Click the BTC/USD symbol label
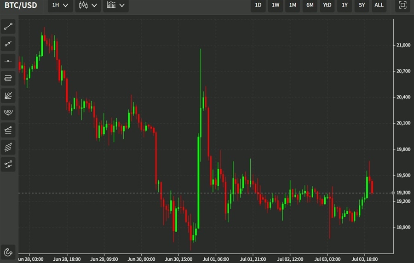Viewport: 414px width, 263px height. (21, 5)
